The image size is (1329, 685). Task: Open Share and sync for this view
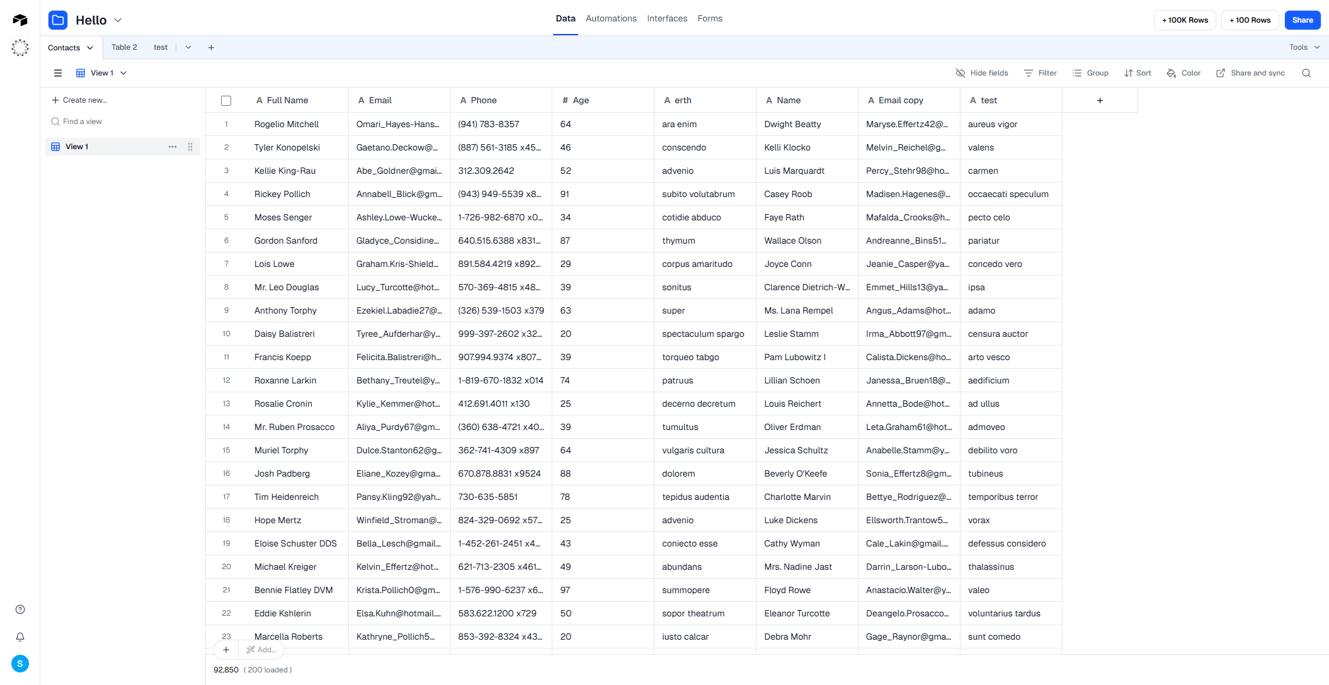coord(1250,72)
